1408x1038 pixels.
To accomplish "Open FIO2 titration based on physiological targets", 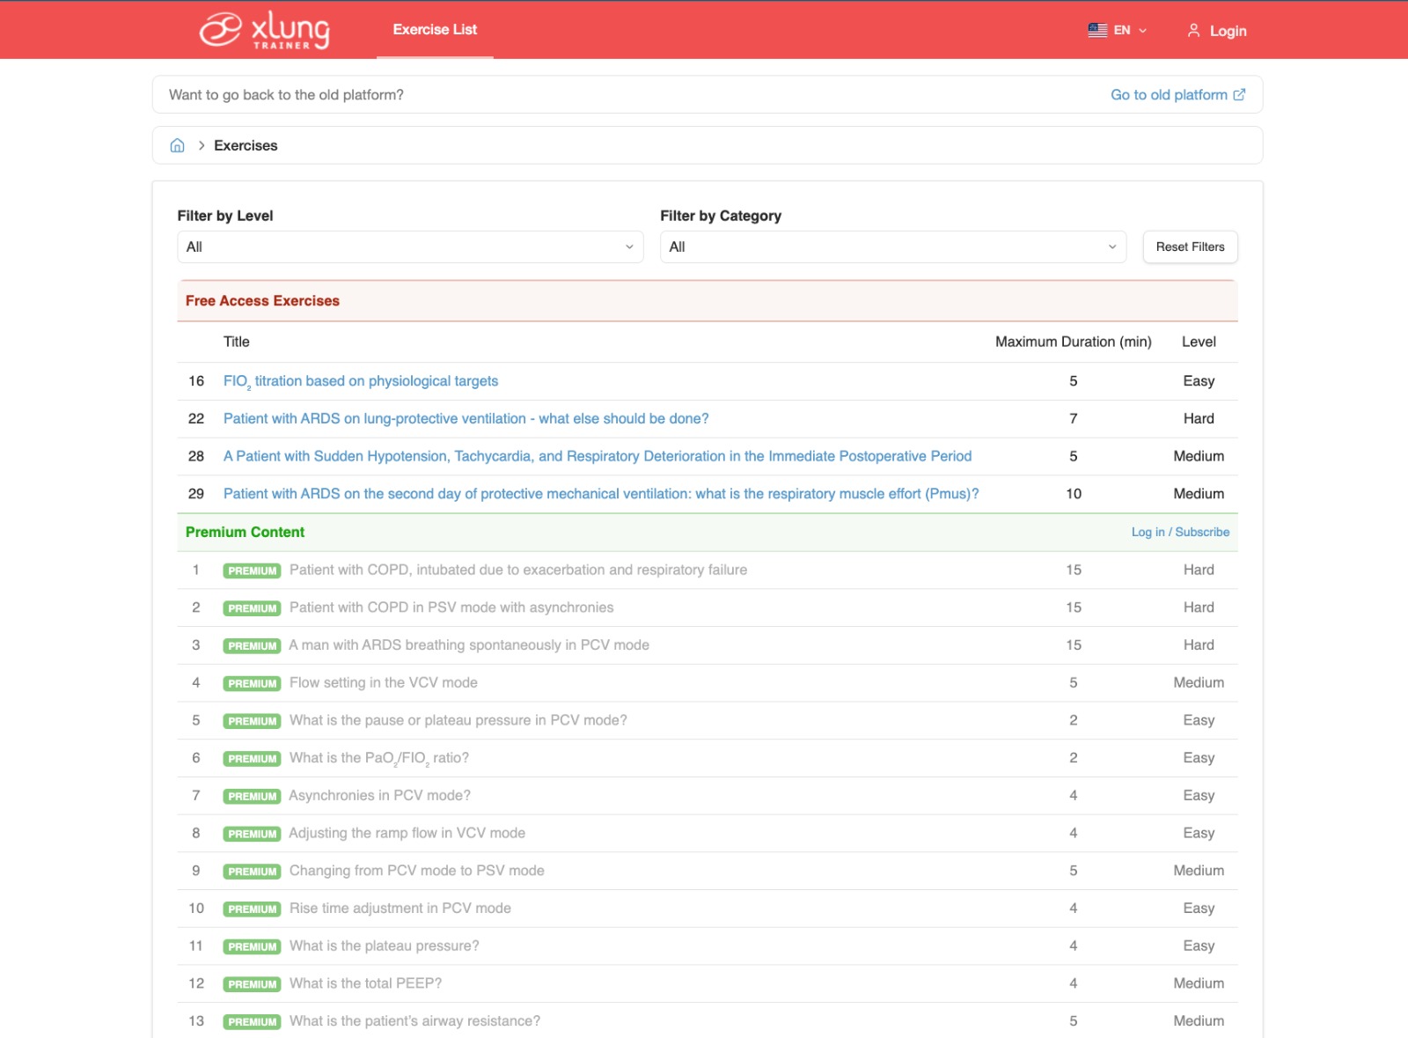I will pos(361,381).
